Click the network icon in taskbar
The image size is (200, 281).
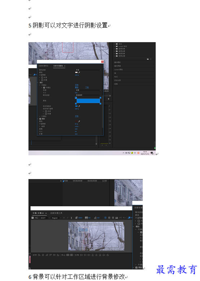[x=129, y=153]
